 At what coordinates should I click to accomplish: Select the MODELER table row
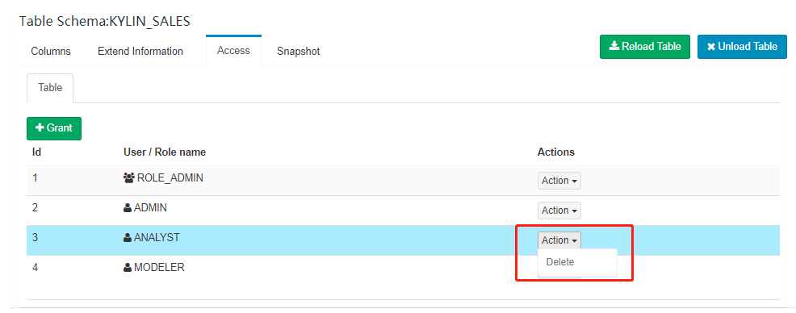[403, 270]
